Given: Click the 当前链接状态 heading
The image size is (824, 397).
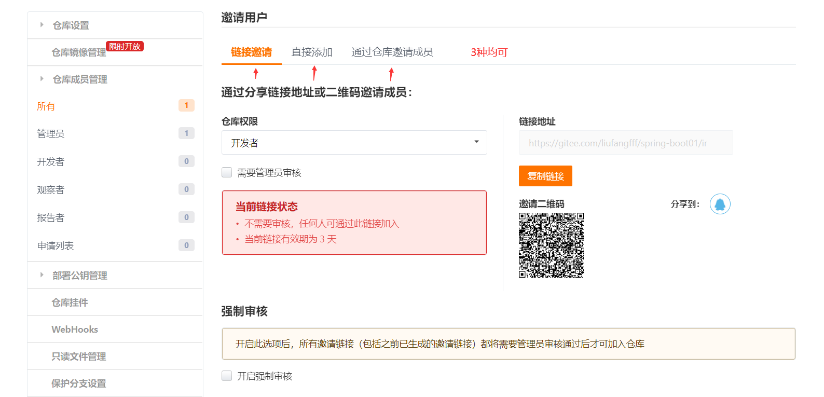Looking at the screenshot, I should point(267,207).
